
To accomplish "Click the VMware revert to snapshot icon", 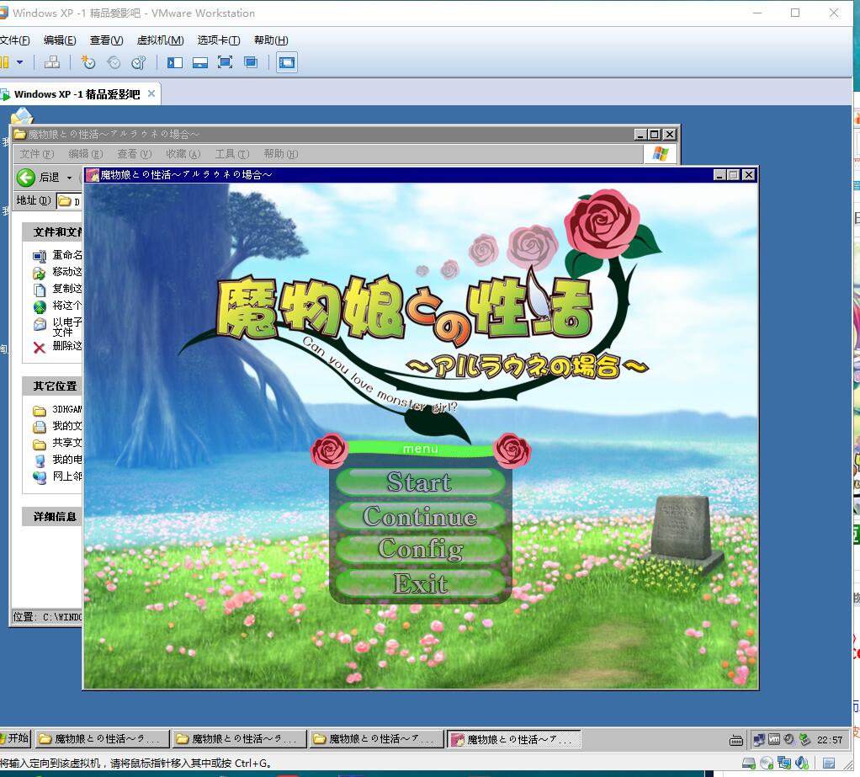I will [x=114, y=62].
